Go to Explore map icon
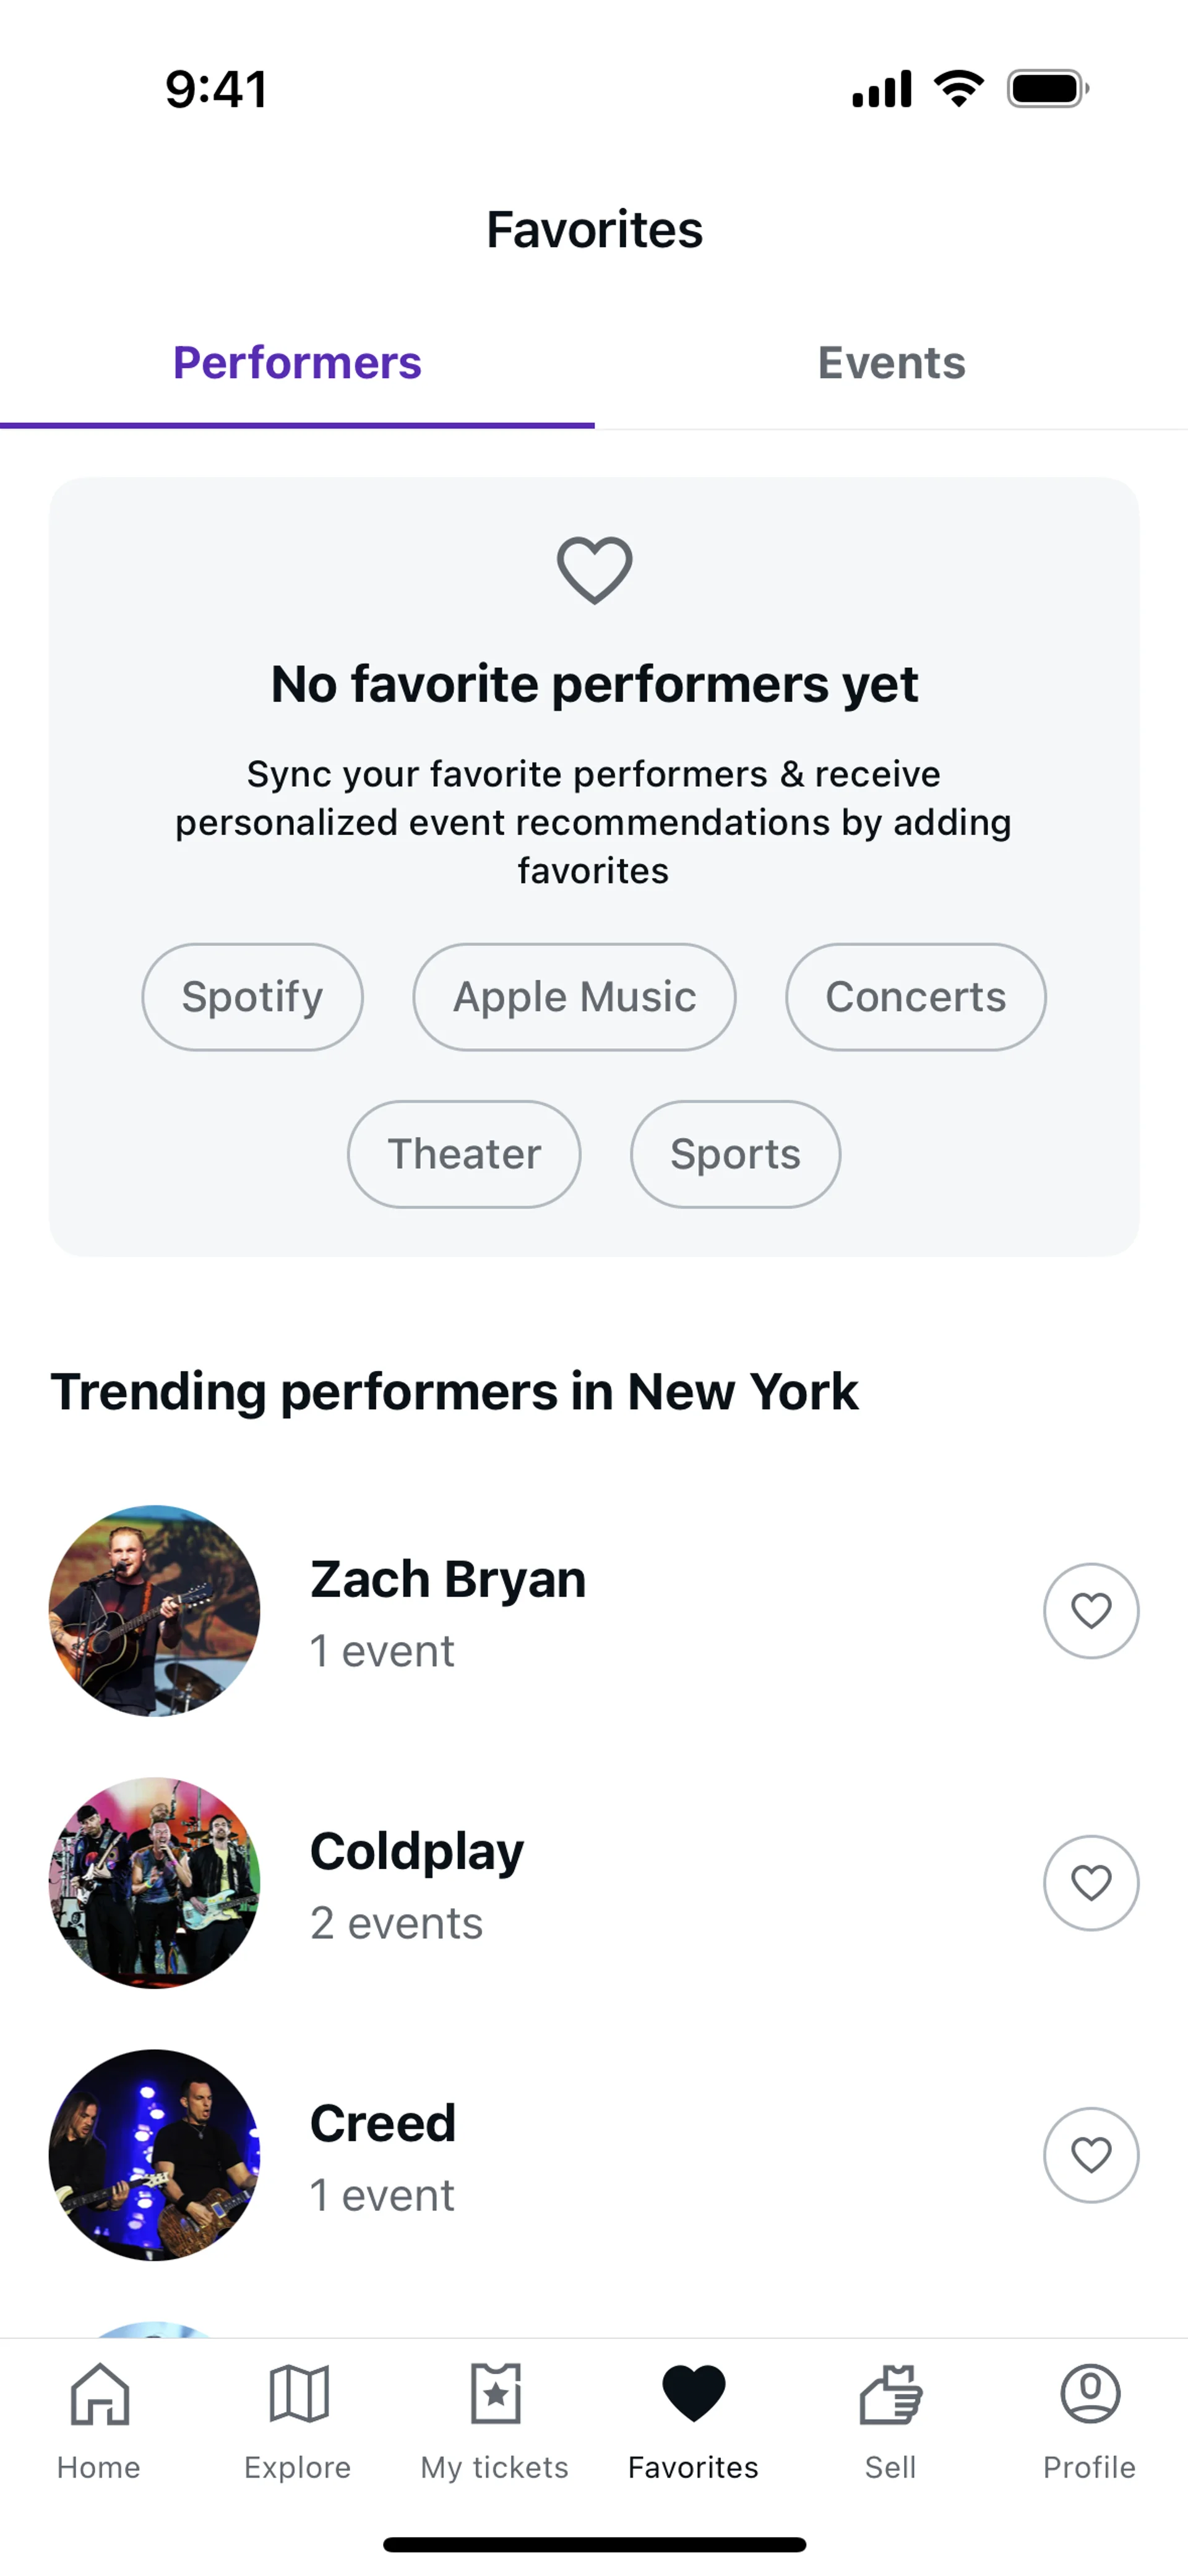Viewport: 1188px width, 2576px height. point(298,2394)
